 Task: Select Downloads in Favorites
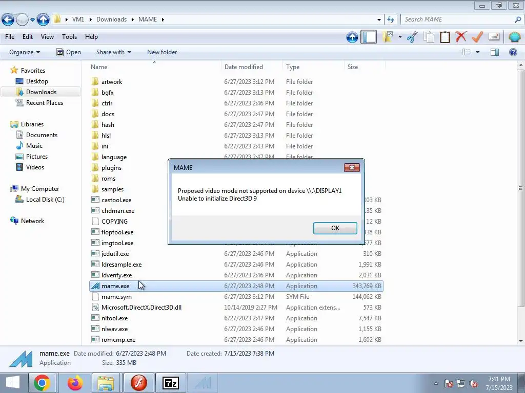click(41, 92)
